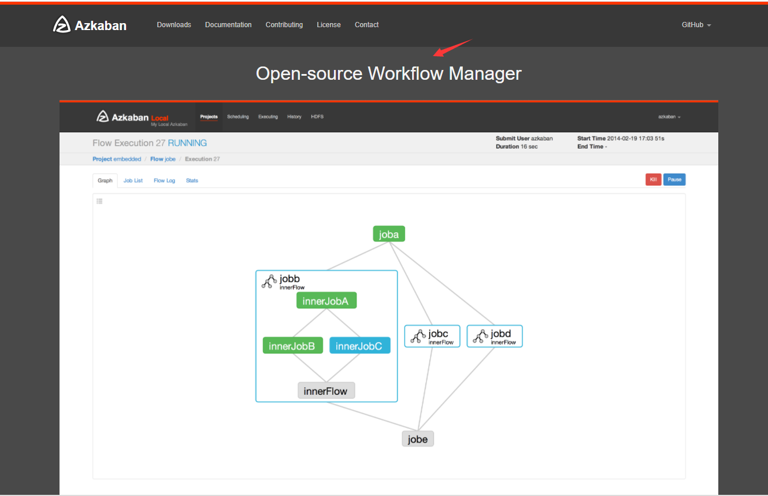Click the red Kill button
The image size is (768, 496).
[x=654, y=180]
